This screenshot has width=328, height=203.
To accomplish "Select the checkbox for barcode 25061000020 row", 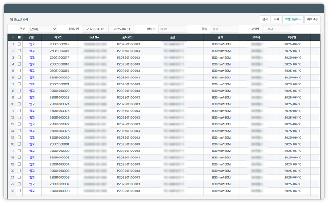I will coord(19,78).
